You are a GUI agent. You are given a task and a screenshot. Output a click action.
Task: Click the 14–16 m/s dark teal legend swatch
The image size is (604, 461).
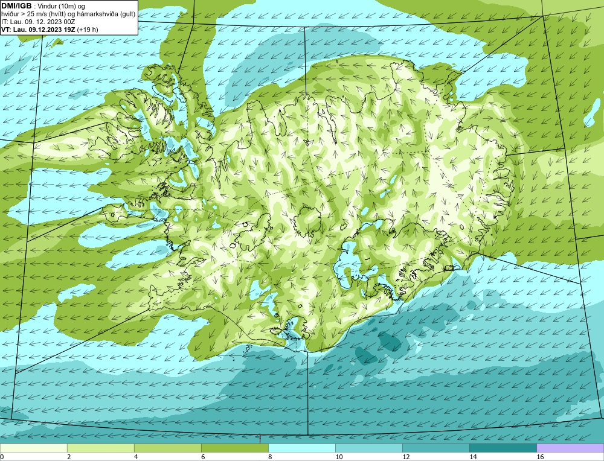pos(503,448)
